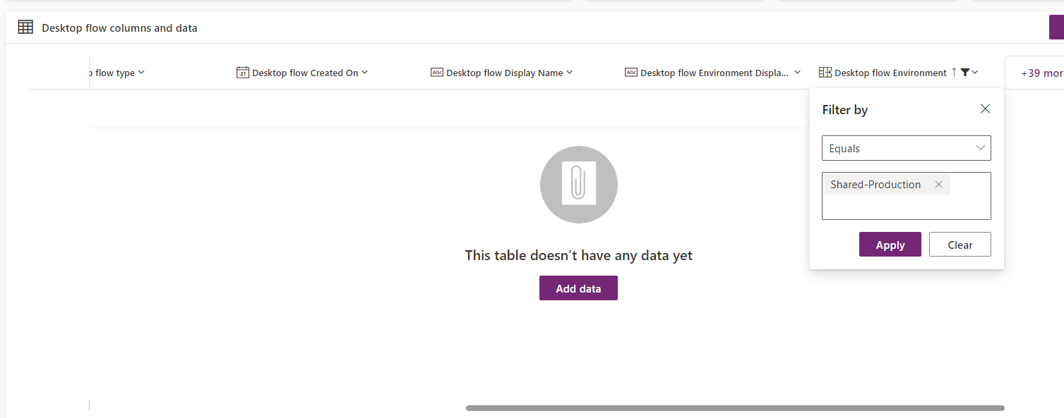1064x418 pixels.
Task: Click the horizontal scrollbar at the bottom
Action: click(x=735, y=408)
